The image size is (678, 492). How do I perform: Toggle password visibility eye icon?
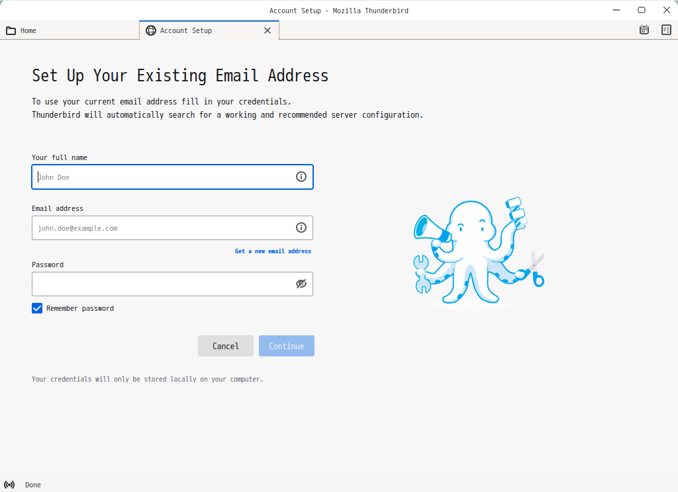[x=301, y=284]
